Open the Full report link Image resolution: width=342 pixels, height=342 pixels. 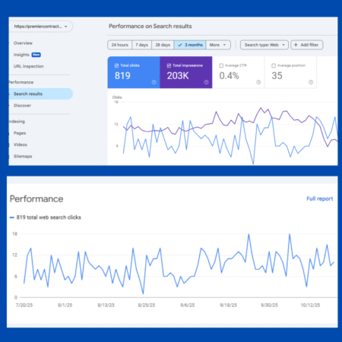tap(320, 198)
